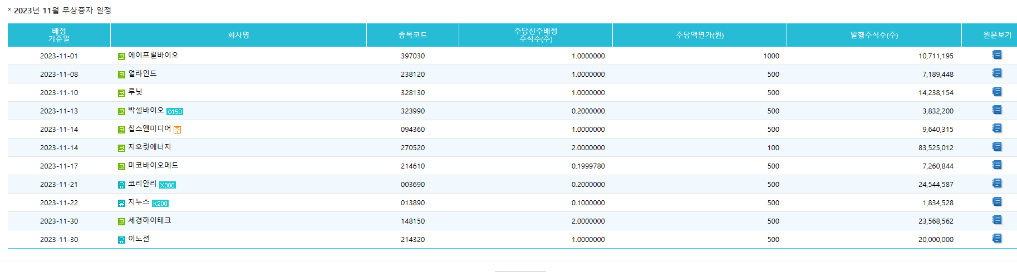Select issued shares 83,525,012
The width and height of the screenshot is (1017, 272).
click(936, 148)
